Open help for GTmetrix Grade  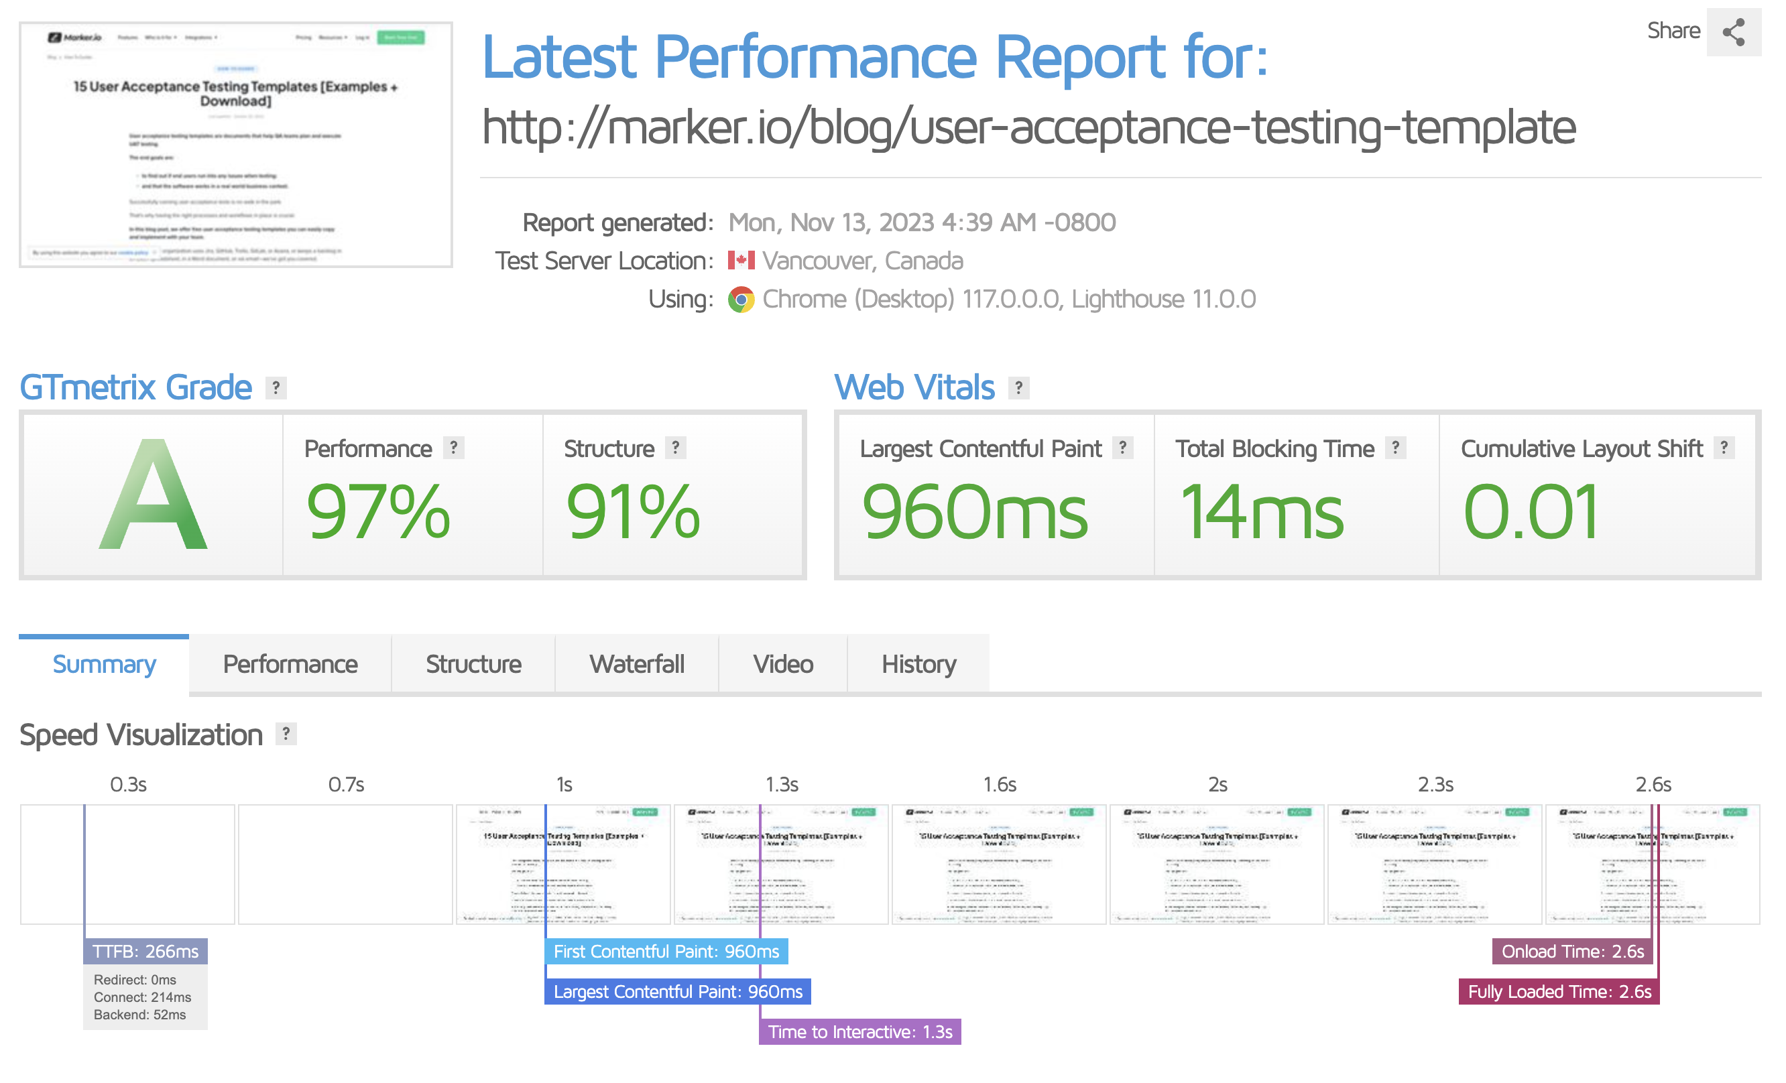tap(276, 387)
